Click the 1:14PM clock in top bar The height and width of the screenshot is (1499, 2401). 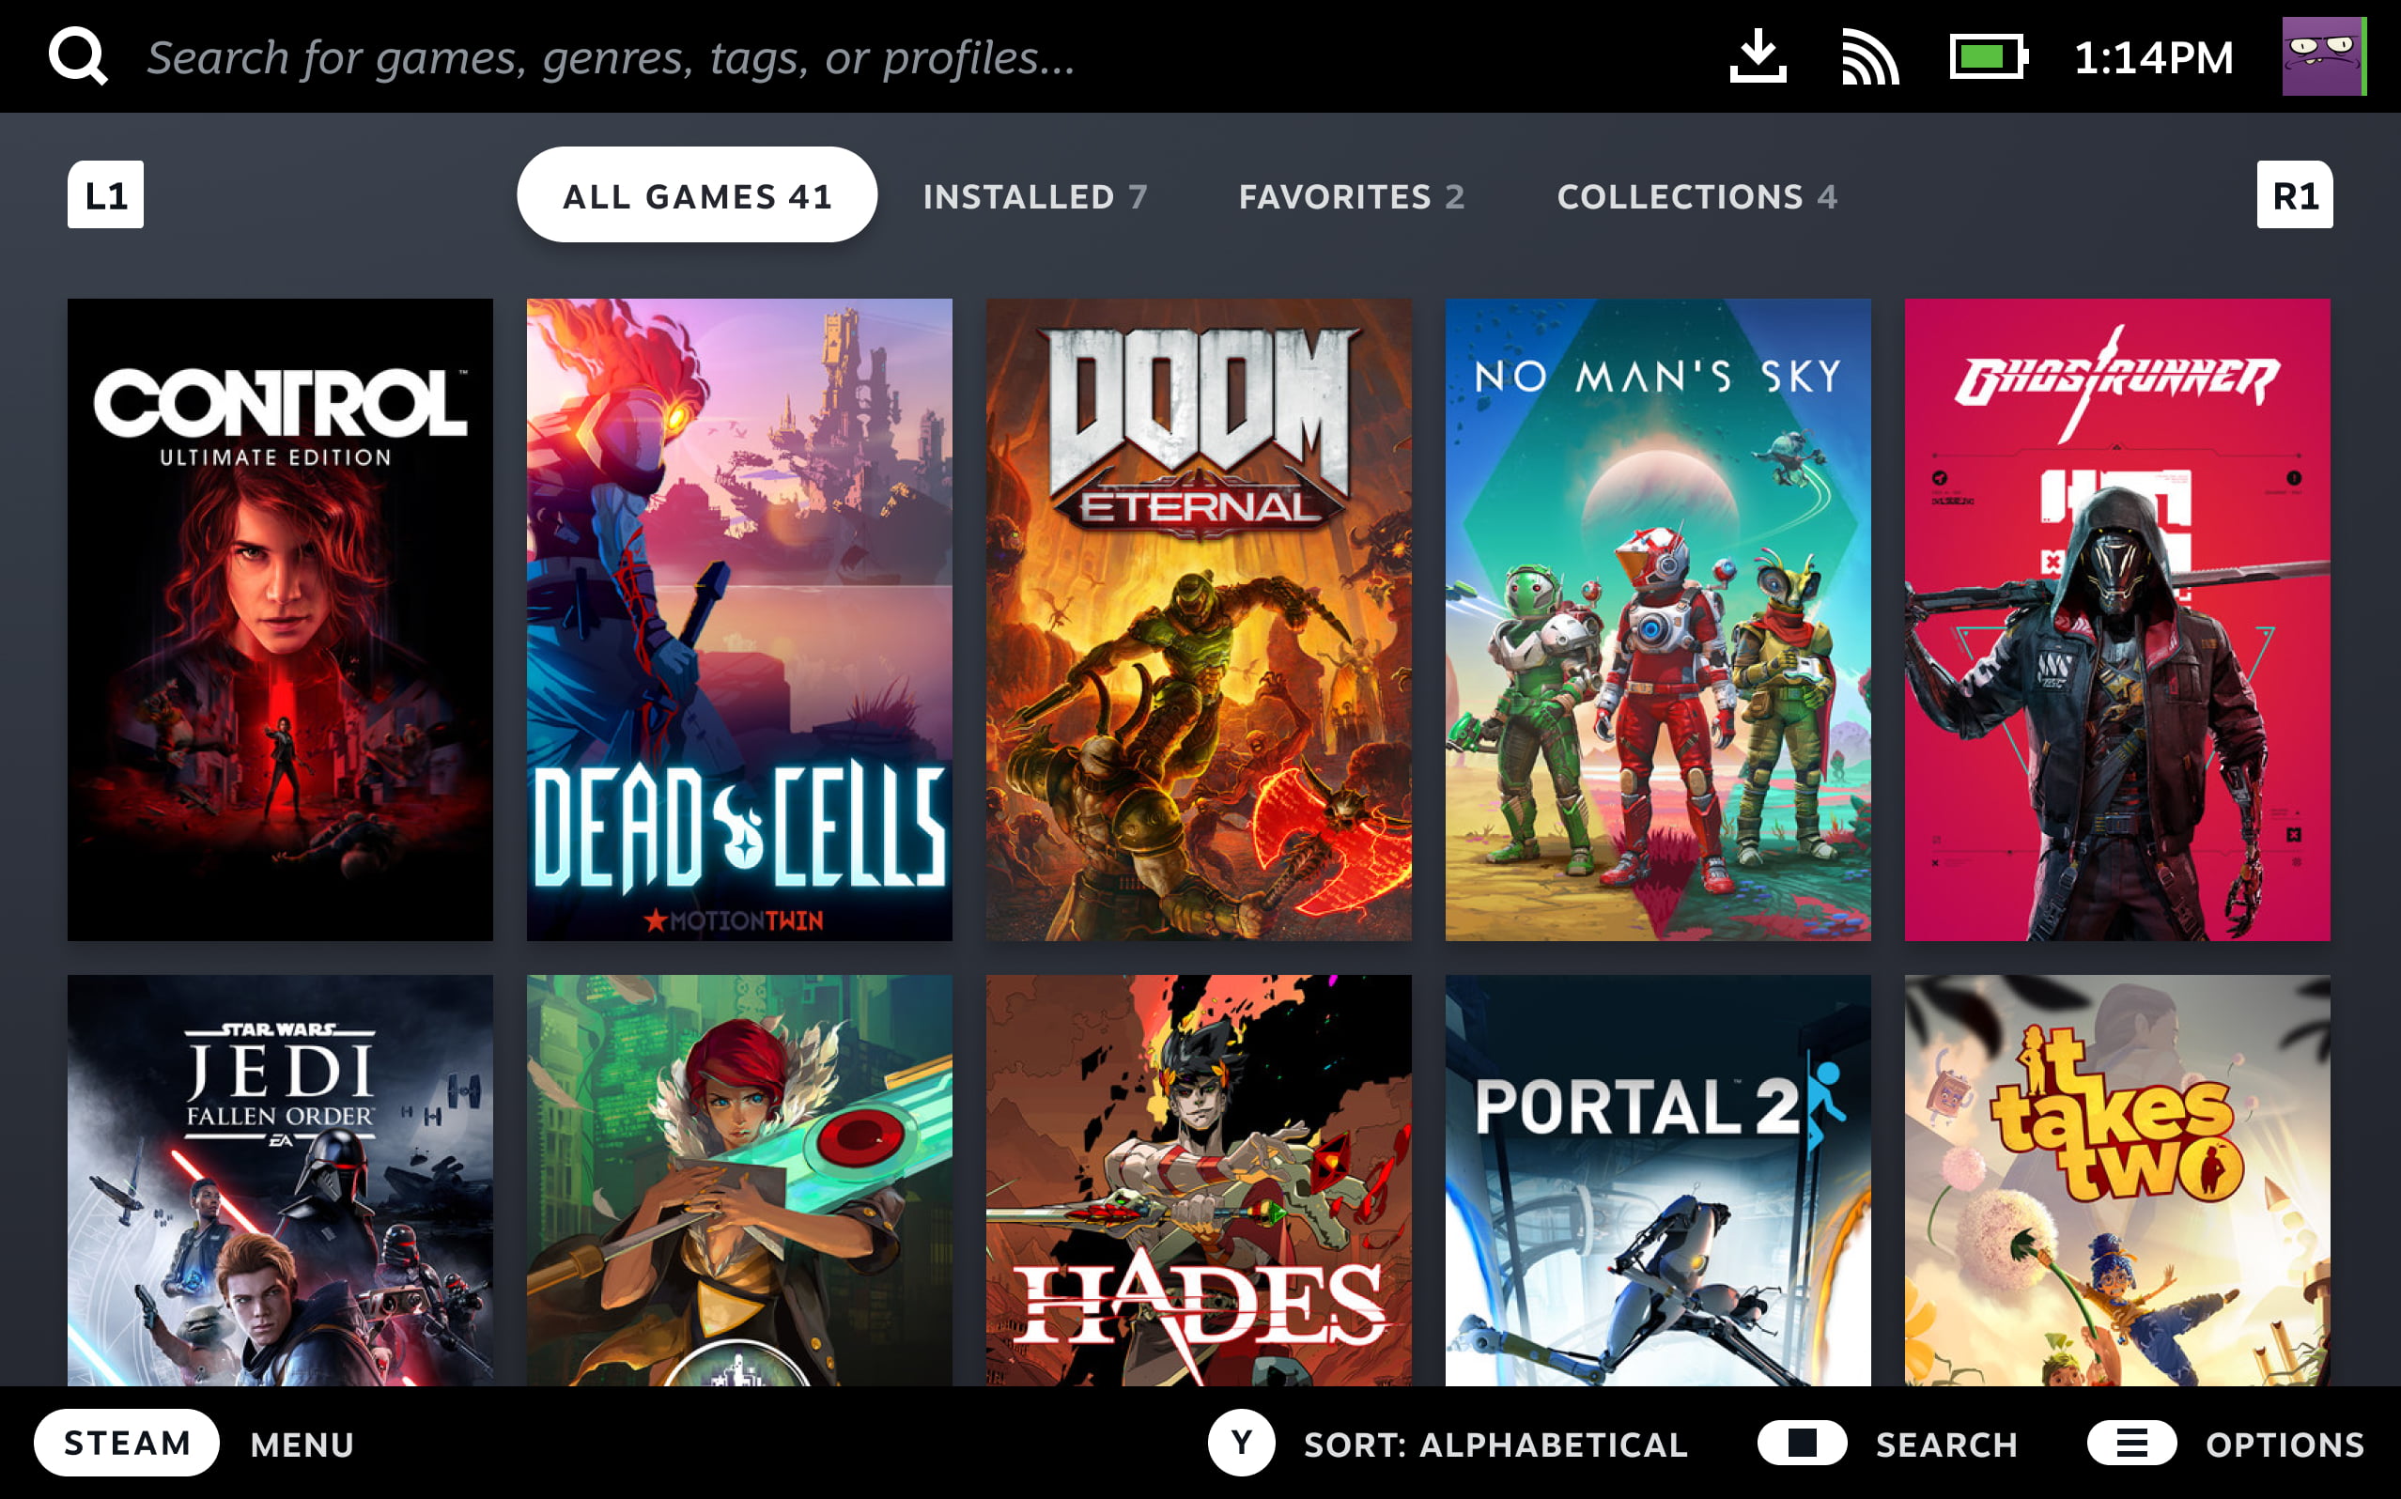pos(2153,57)
